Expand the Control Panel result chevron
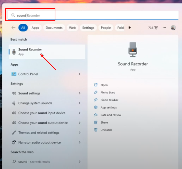 (x=80, y=74)
